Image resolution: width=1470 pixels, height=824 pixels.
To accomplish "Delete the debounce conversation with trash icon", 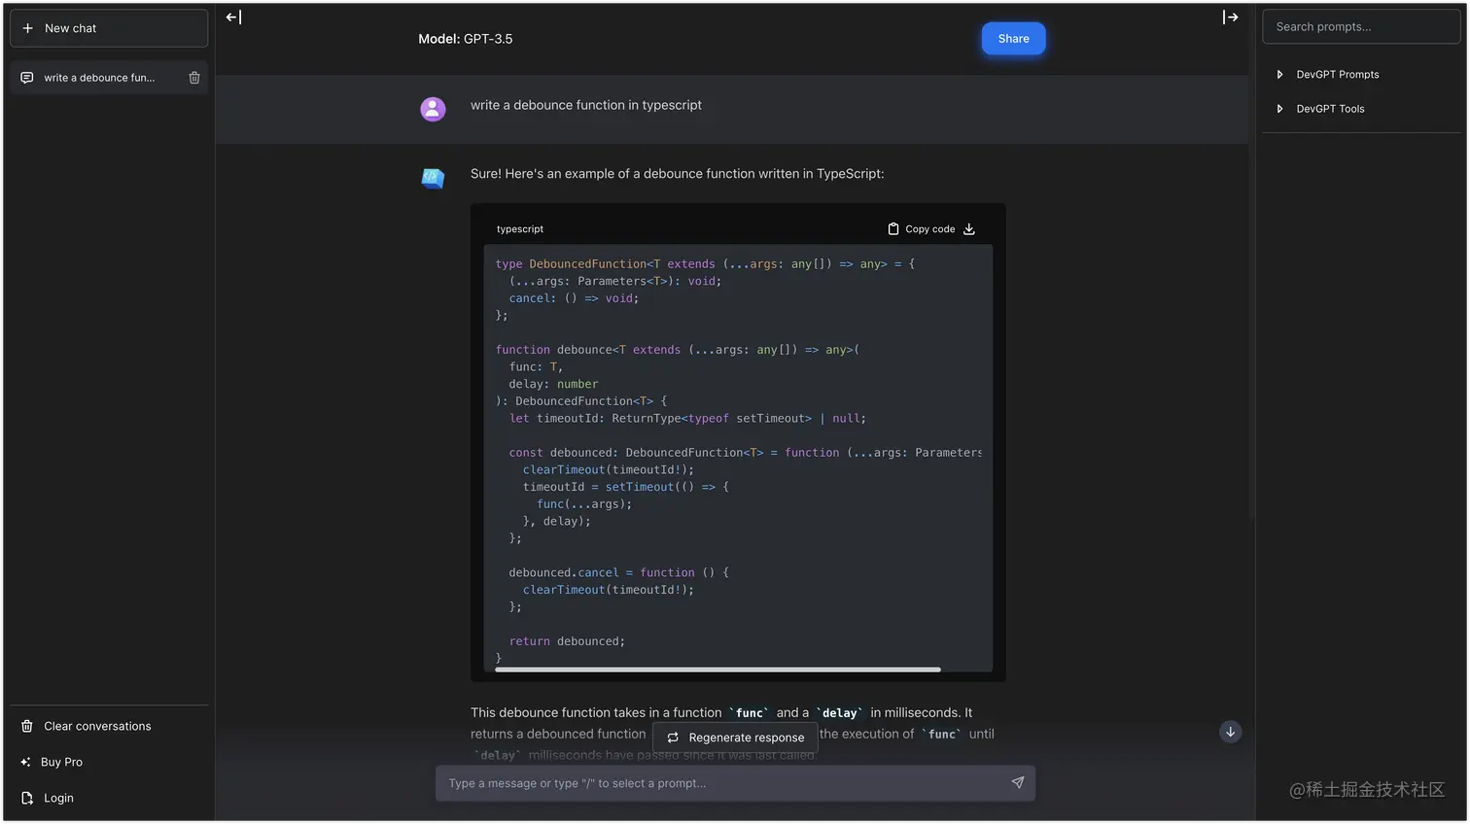I will coord(194,78).
